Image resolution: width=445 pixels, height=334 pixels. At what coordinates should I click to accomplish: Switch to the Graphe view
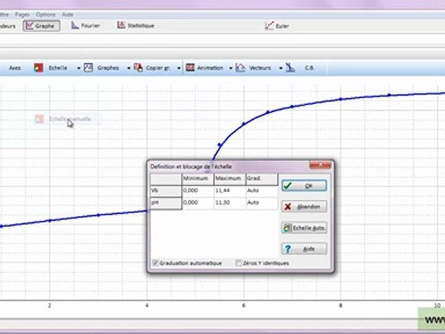[41, 26]
